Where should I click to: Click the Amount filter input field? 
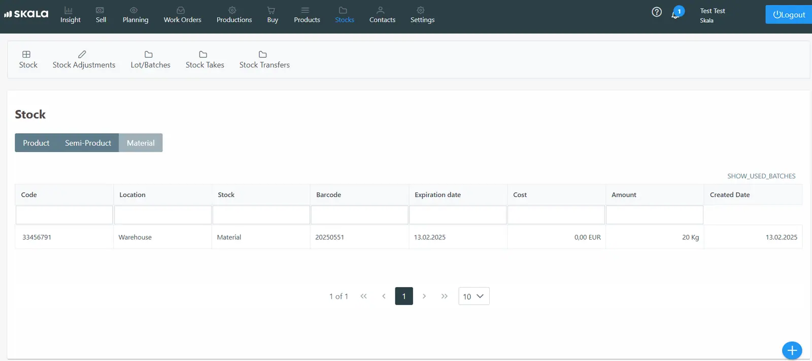655,215
